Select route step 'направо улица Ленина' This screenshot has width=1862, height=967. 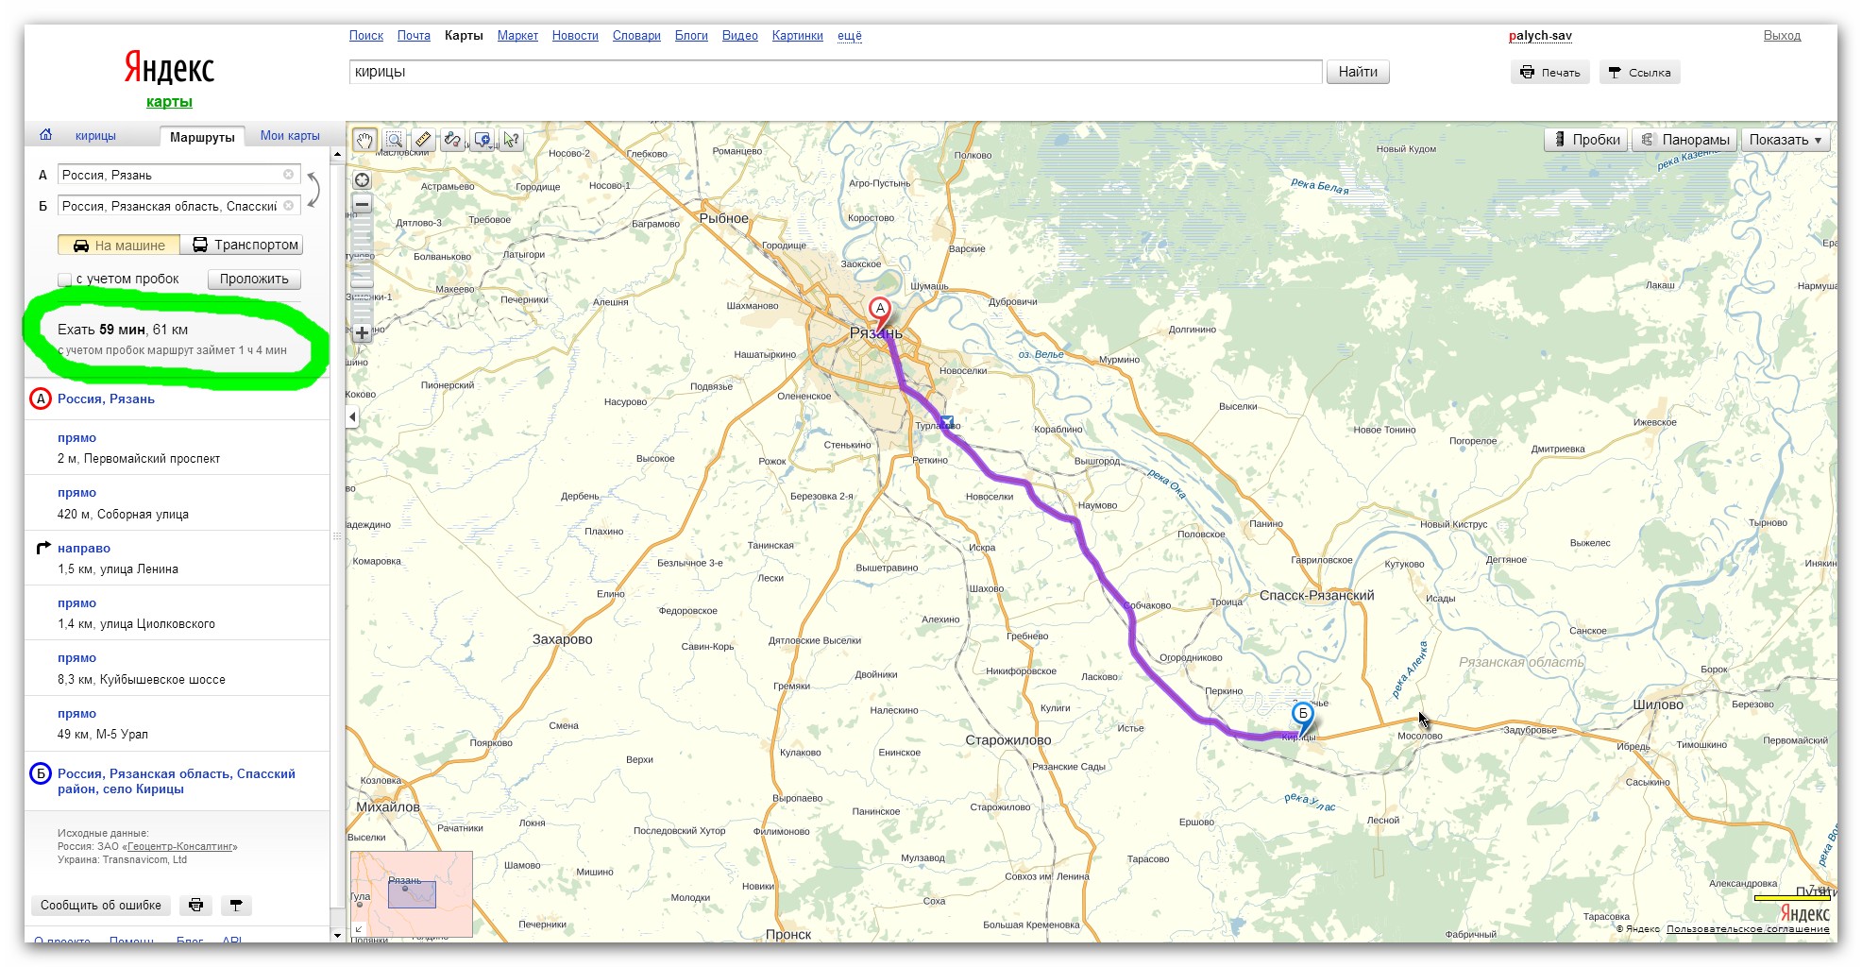point(178,558)
